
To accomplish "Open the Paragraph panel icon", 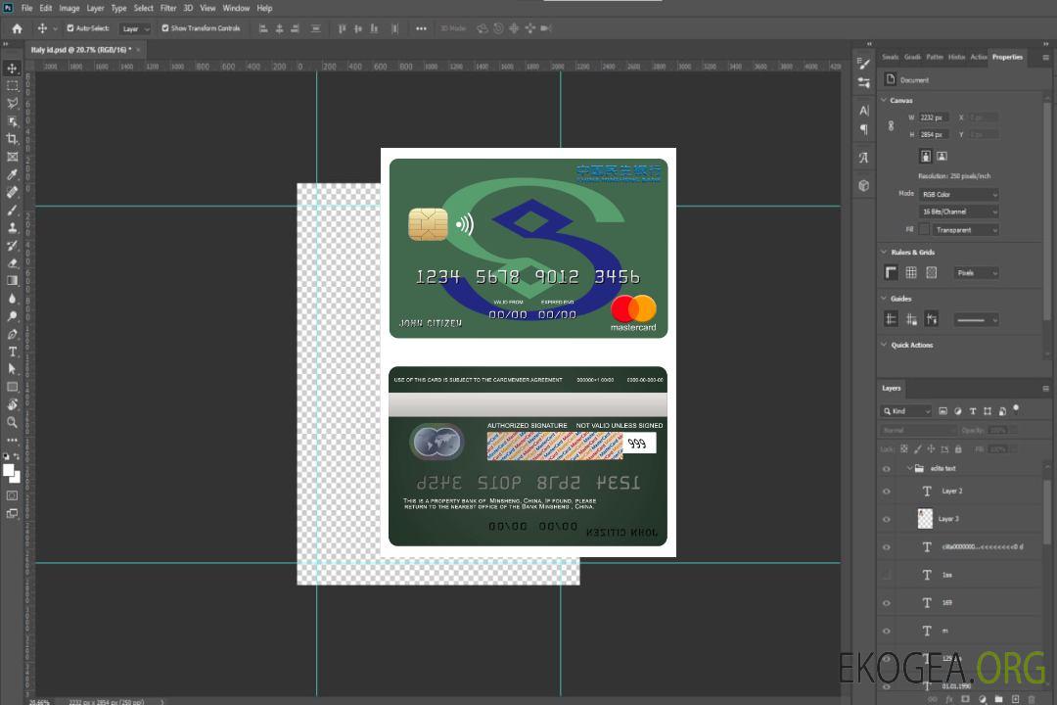I will tap(864, 129).
